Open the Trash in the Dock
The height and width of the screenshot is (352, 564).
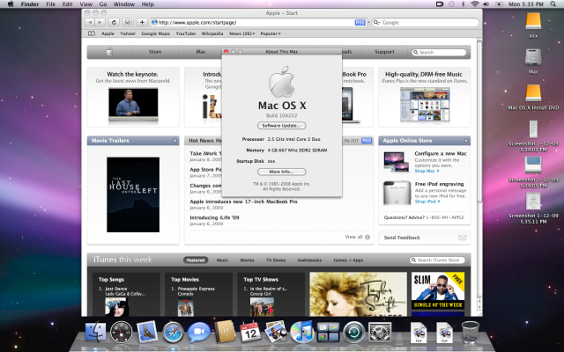point(471,332)
